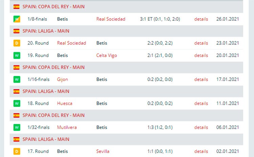This screenshot has height=157, width=254.
Task: View details of the Betis vs Celta Vigo match
Action: (x=201, y=55)
